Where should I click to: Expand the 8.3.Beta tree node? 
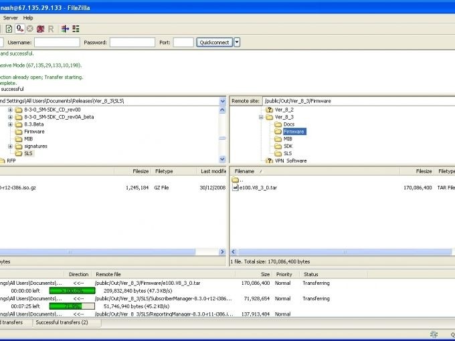(x=10, y=124)
